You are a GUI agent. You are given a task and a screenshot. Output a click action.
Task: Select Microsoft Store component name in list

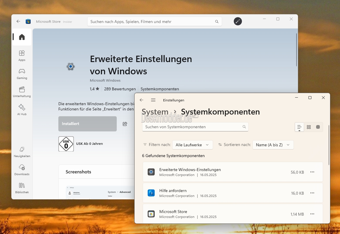(x=173, y=212)
